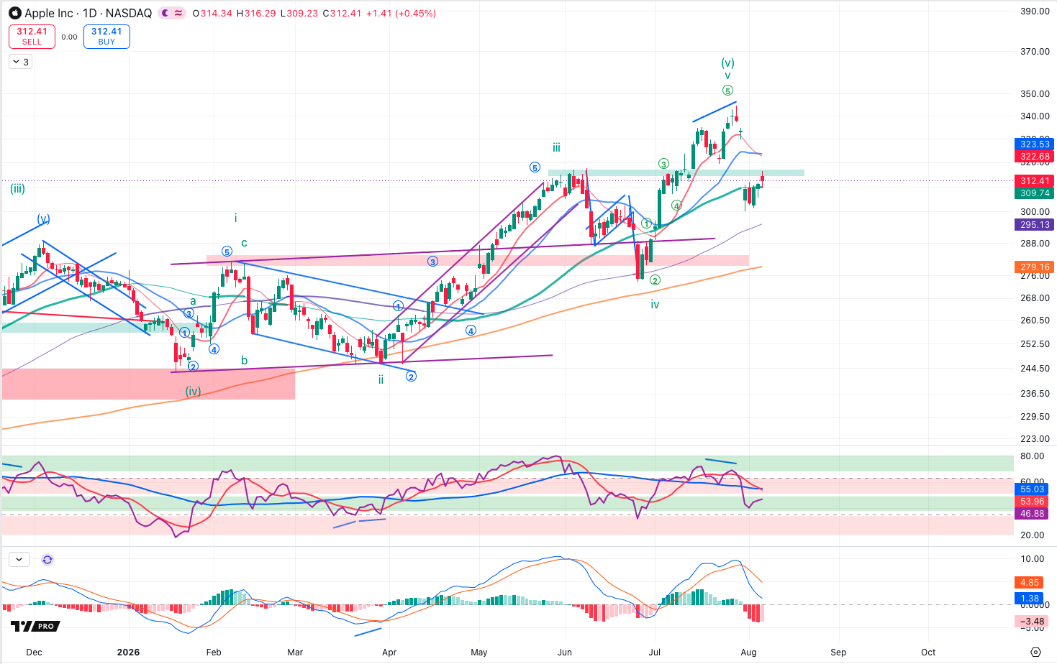Viewport: 1057px width, 664px height.
Task: Click the 2026 label on time axis
Action: pyautogui.click(x=128, y=653)
